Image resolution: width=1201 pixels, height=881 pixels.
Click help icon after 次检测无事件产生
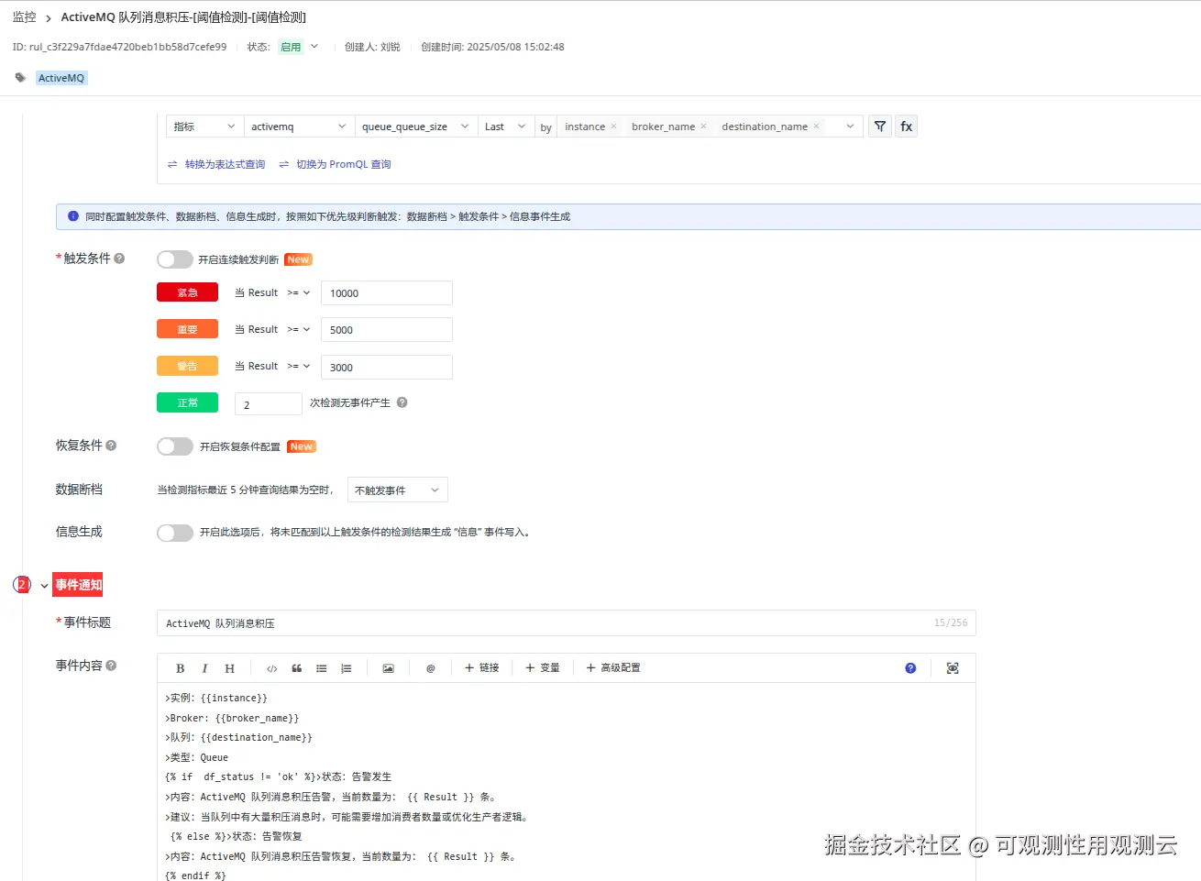tap(402, 402)
